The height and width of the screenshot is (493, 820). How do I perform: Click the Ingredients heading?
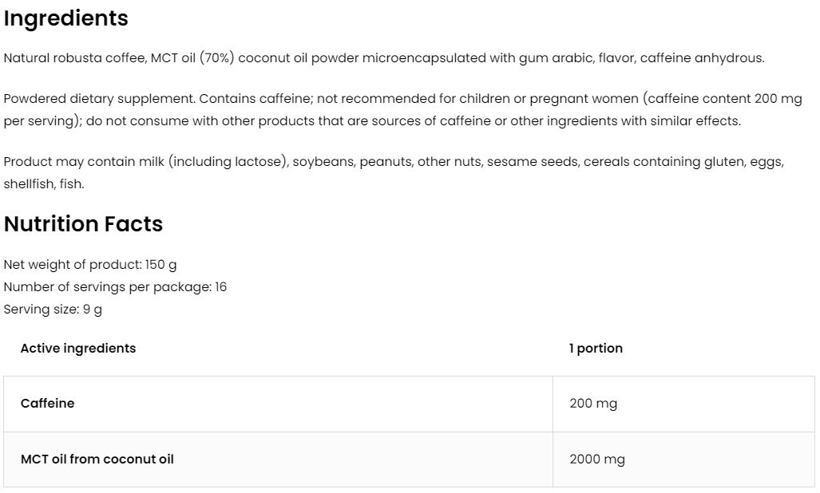[x=66, y=18]
